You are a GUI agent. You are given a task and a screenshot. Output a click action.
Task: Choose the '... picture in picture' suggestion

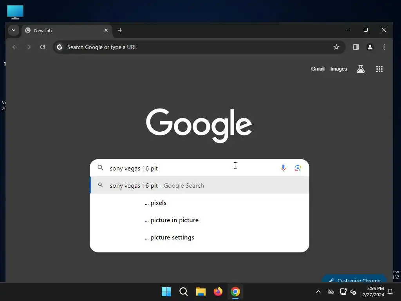tap(199, 220)
